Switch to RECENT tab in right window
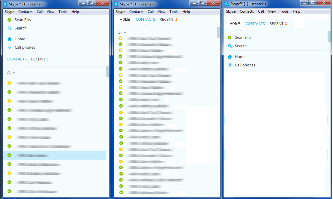Image resolution: width=333 pixels, height=199 pixels. click(x=278, y=24)
